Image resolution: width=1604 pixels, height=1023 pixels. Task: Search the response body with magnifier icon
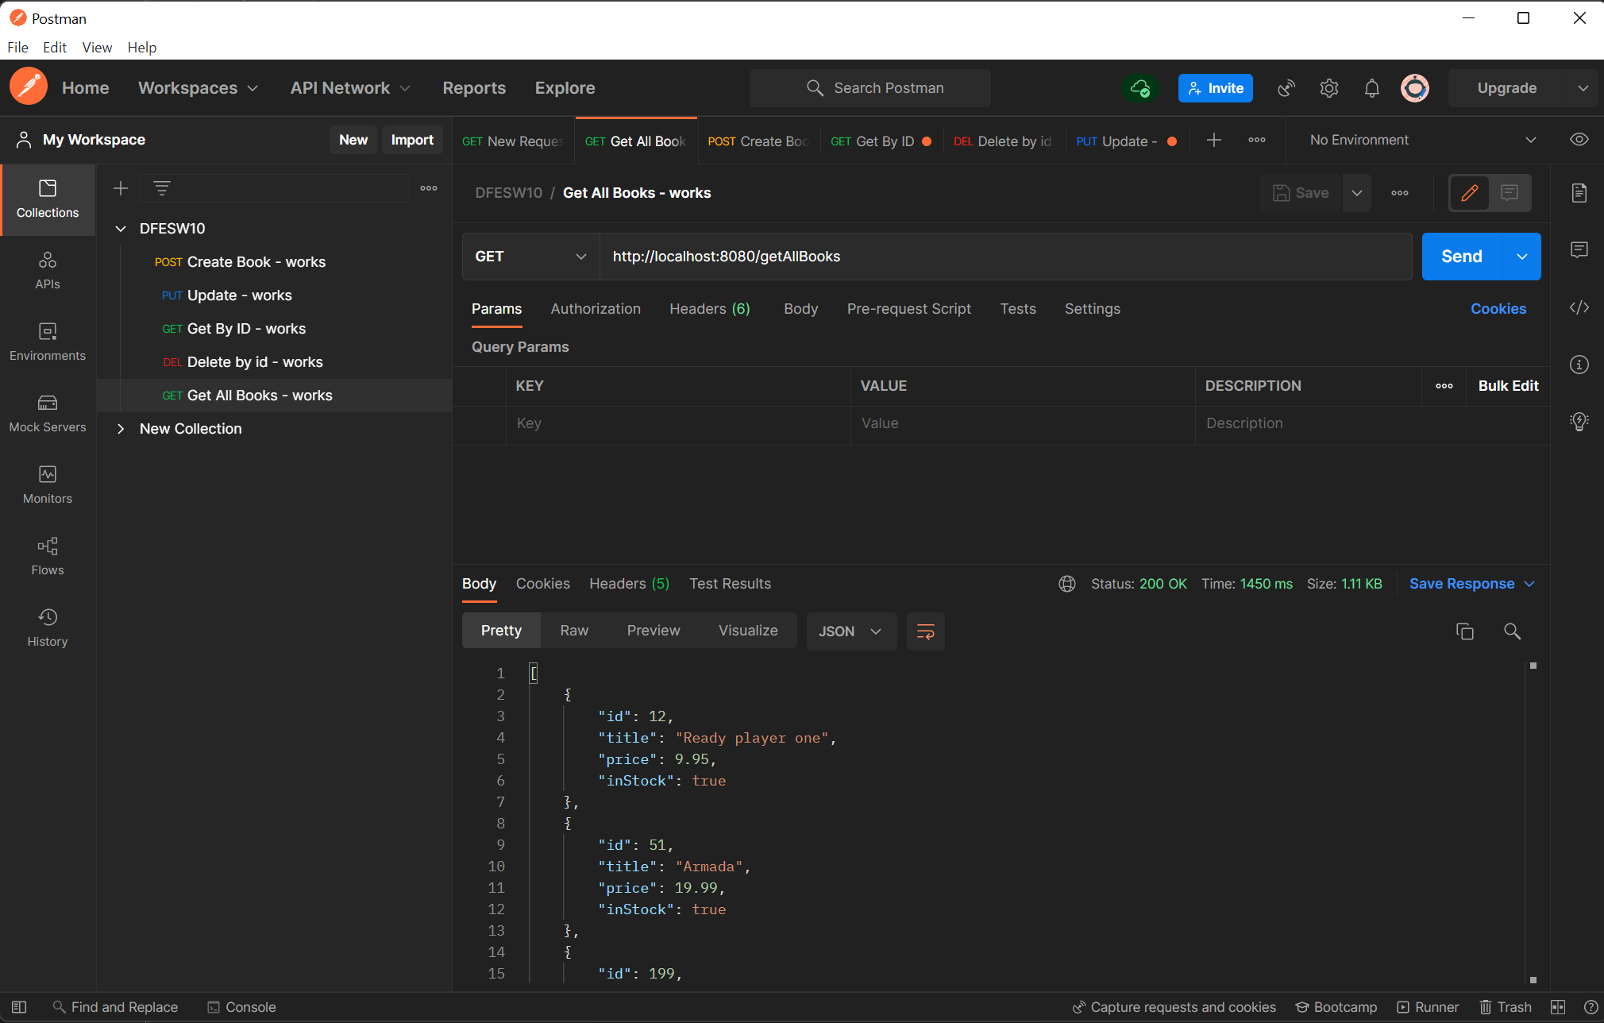(x=1512, y=631)
